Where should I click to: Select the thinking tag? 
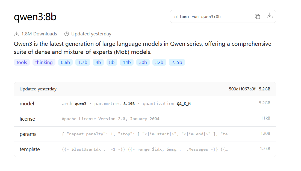pyautogui.click(x=44, y=62)
